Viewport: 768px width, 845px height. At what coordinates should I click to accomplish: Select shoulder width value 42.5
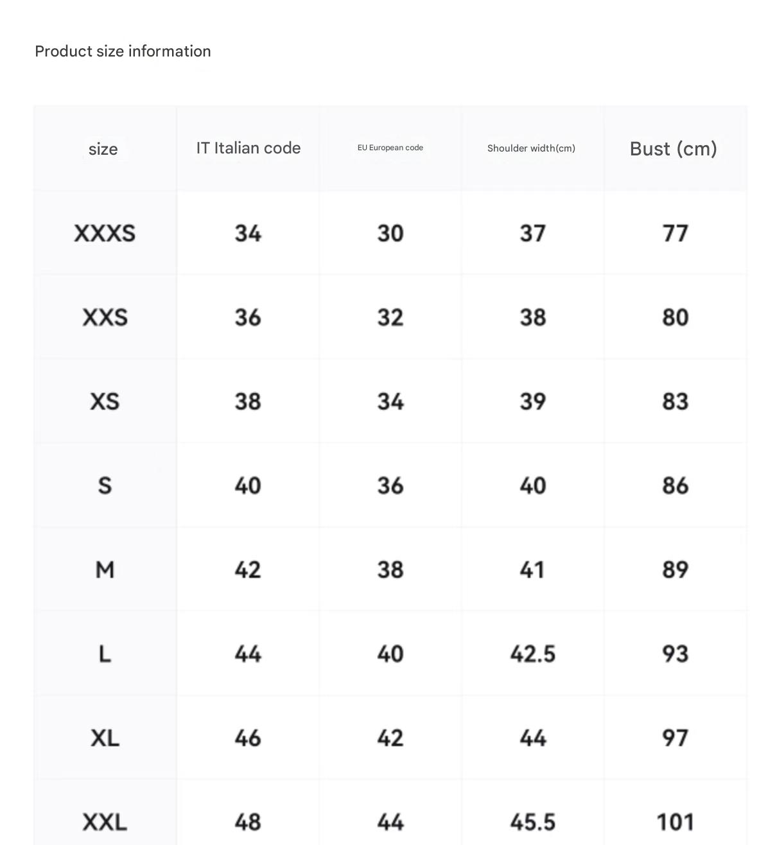pos(532,654)
